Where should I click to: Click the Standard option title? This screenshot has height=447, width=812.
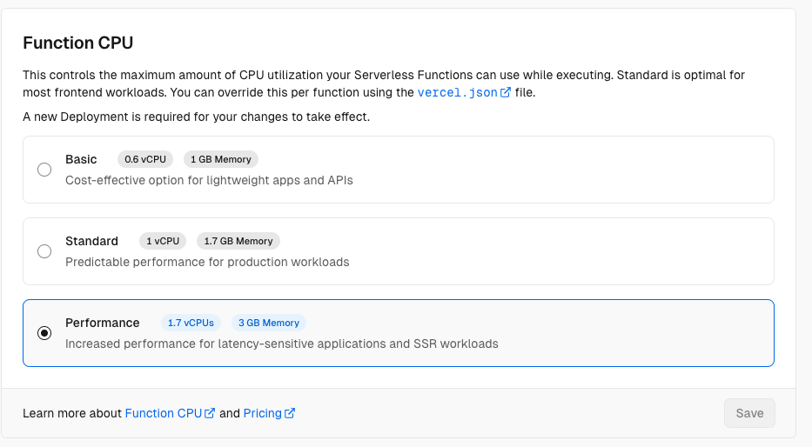click(91, 241)
